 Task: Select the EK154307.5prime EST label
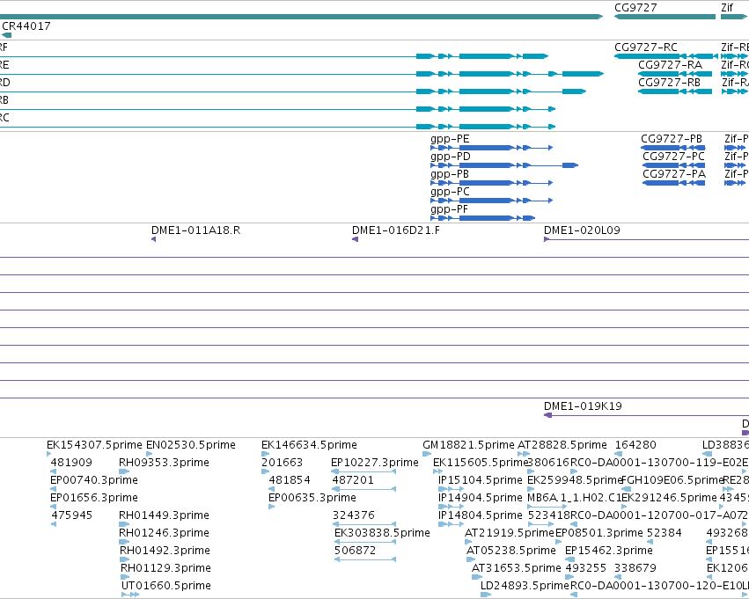(x=94, y=445)
